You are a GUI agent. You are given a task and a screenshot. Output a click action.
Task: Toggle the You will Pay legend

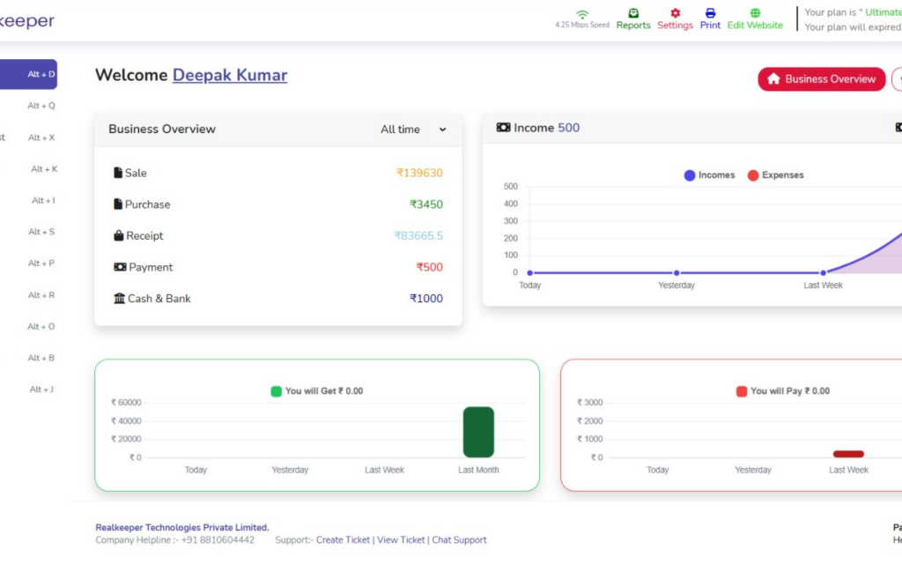(783, 390)
